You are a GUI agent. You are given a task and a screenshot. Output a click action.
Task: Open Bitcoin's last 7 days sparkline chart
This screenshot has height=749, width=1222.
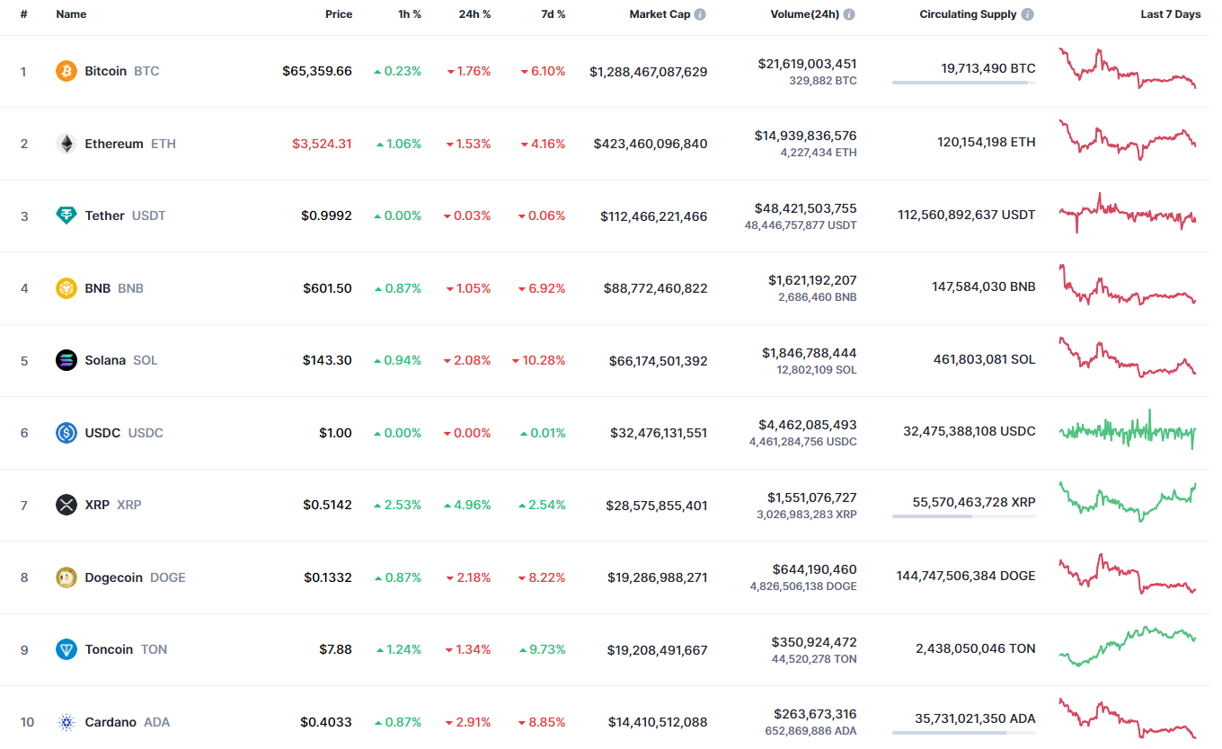coord(1128,68)
